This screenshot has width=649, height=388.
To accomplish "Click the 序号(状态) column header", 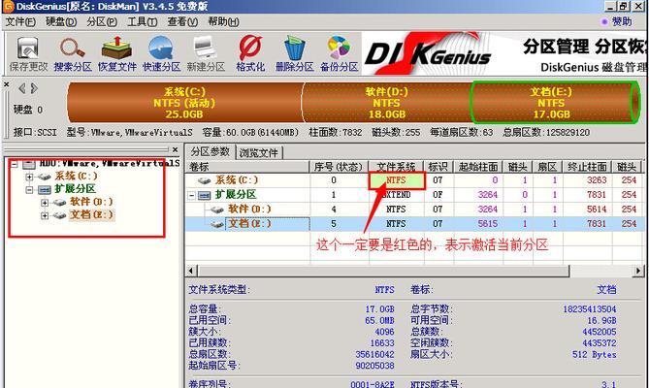I will [x=339, y=167].
